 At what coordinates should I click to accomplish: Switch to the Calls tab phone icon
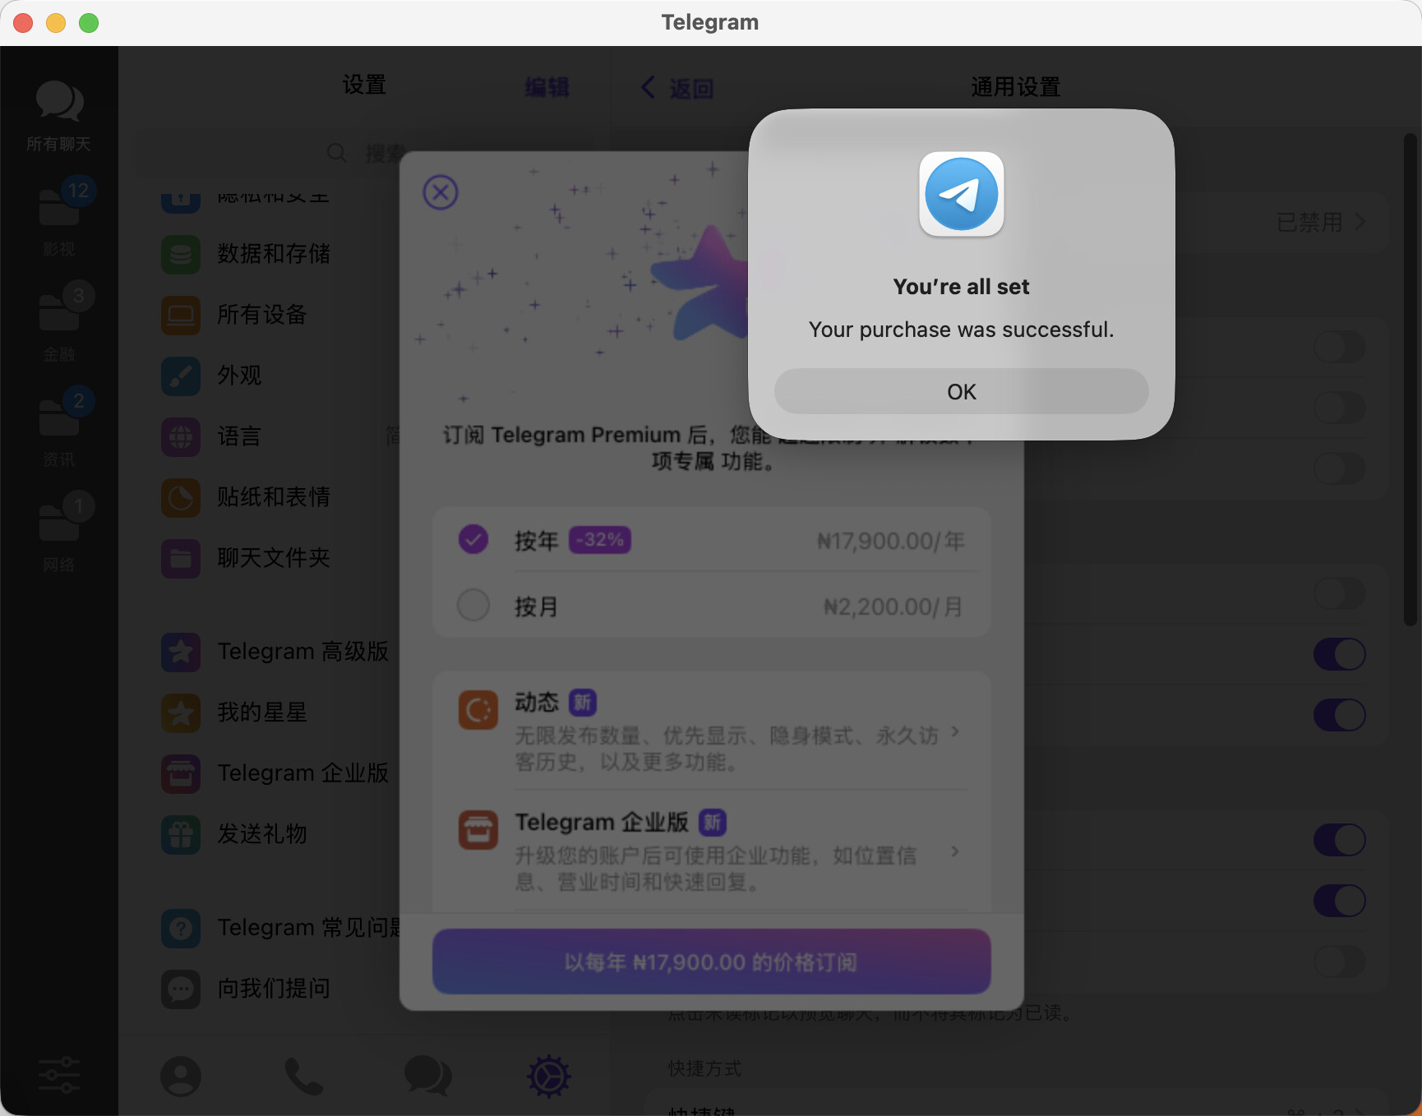(303, 1076)
